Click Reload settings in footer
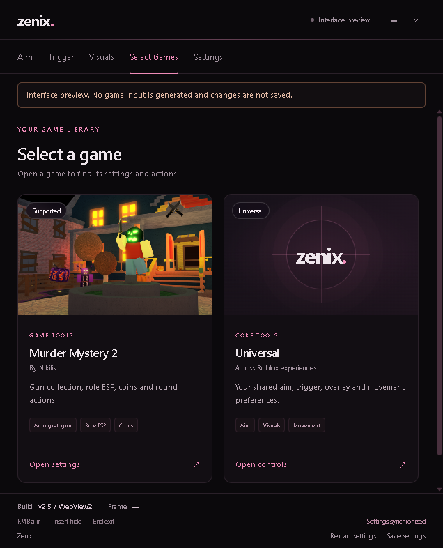Screen dimensions: 443x548 353,536
